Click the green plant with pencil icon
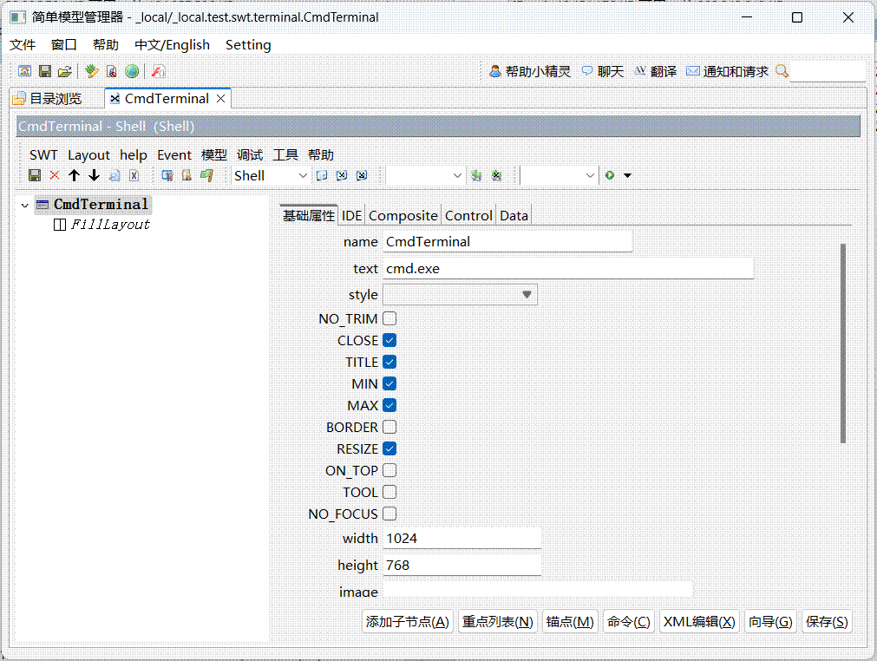Screen dimensions: 877x661 pos(92,71)
